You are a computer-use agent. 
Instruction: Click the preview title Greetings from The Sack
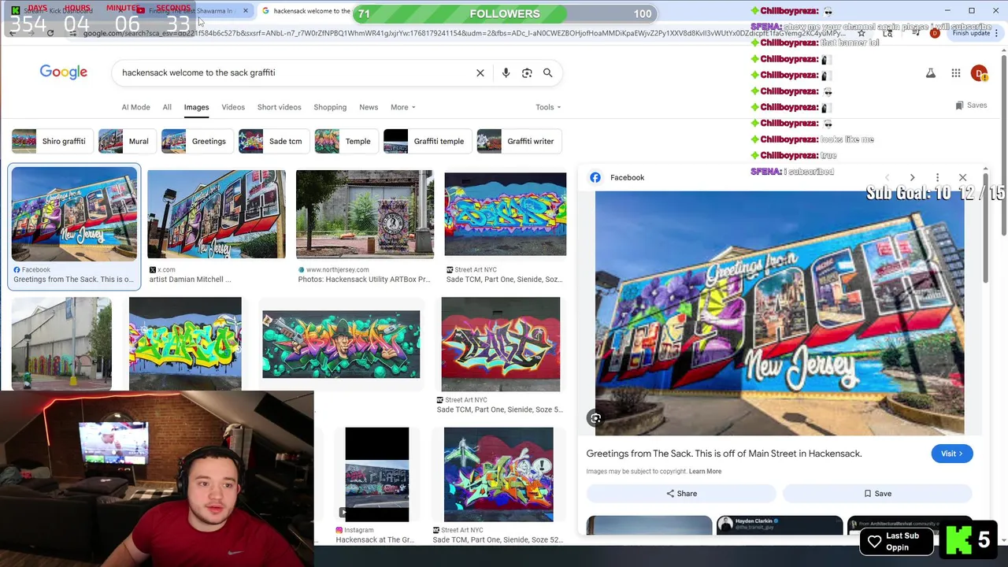coord(724,454)
